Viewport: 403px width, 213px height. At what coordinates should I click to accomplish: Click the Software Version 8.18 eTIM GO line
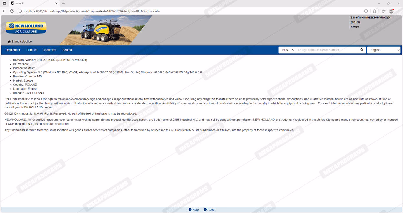point(50,60)
